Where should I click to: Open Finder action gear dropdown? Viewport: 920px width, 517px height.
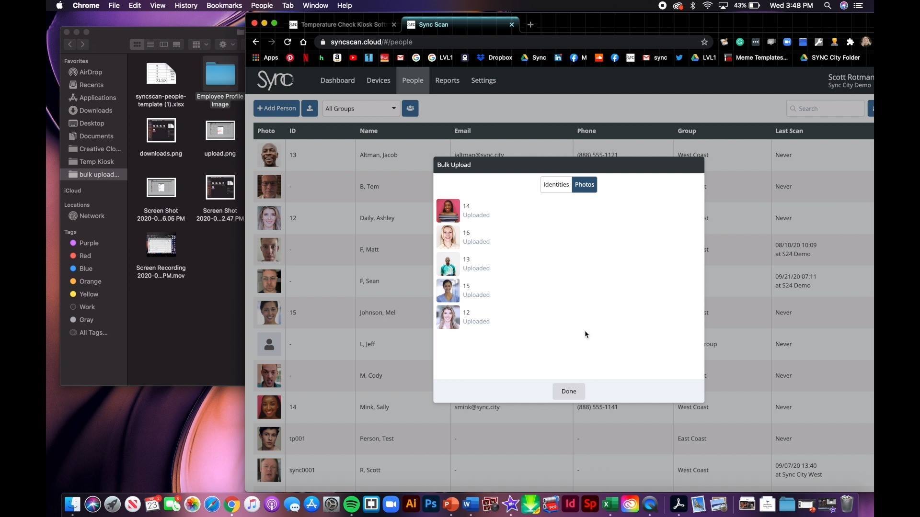227,44
